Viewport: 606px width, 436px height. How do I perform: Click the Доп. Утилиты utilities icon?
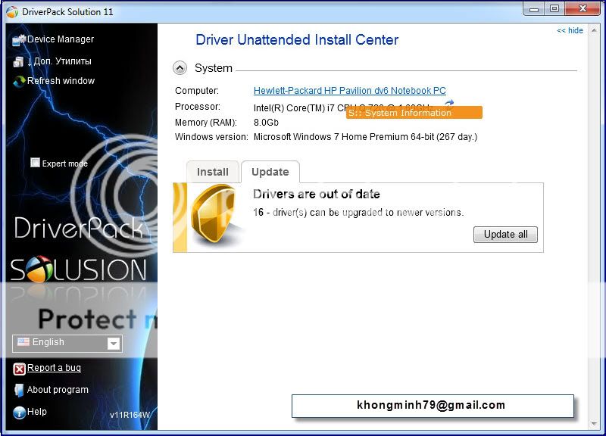tap(18, 61)
